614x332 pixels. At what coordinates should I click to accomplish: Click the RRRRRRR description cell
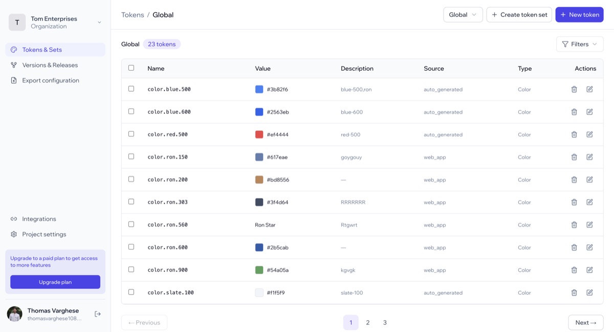pyautogui.click(x=353, y=202)
